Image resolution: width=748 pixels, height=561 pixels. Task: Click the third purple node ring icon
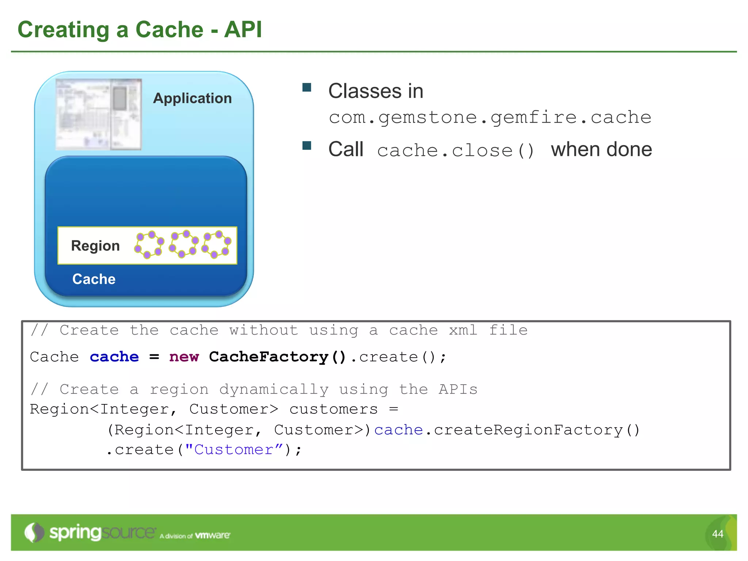[x=216, y=244]
